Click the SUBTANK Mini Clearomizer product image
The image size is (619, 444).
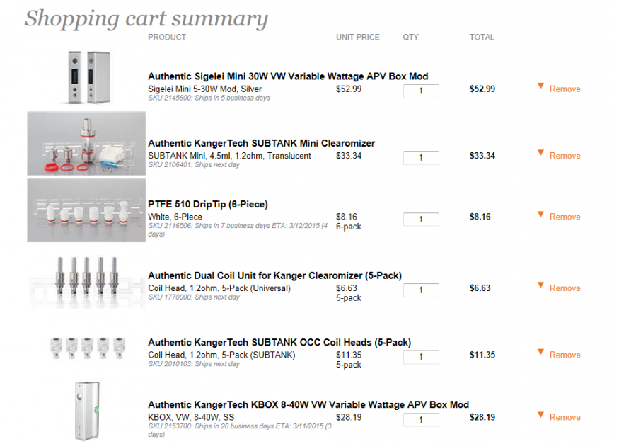click(x=86, y=143)
